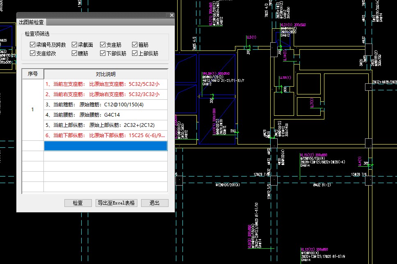
Task: Click the blue highlighted empty table row
Action: [x=105, y=146]
